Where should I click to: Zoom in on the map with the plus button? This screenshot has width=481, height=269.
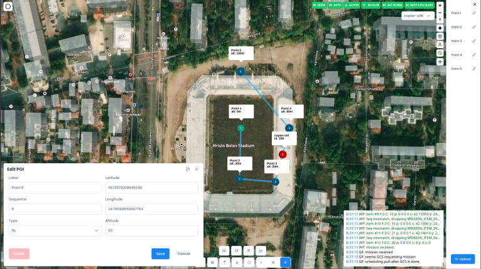(x=440, y=5)
